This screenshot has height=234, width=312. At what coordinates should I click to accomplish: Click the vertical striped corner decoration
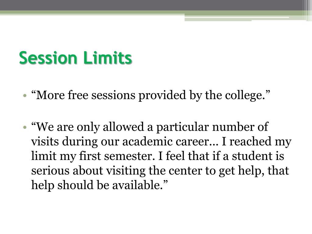click(307, 10)
